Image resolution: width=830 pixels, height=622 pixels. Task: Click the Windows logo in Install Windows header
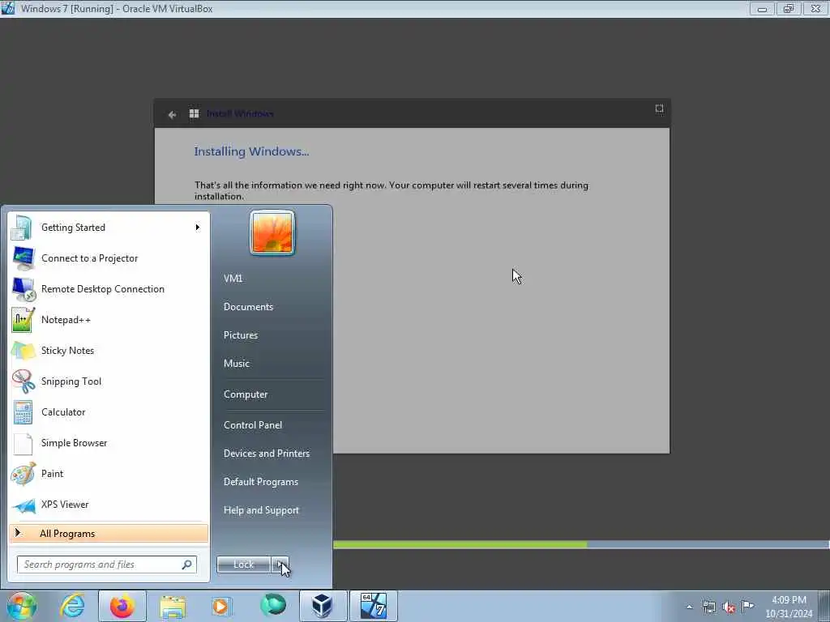click(195, 113)
